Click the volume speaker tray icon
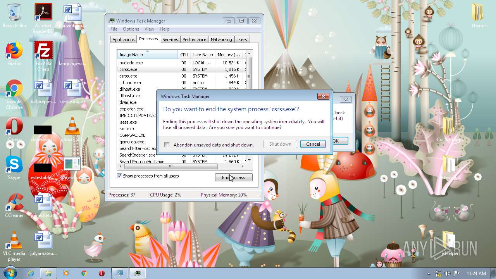This screenshot has height=279, width=496. point(448,274)
